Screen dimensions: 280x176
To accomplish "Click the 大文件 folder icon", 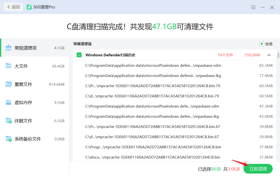I will [x=8, y=66].
